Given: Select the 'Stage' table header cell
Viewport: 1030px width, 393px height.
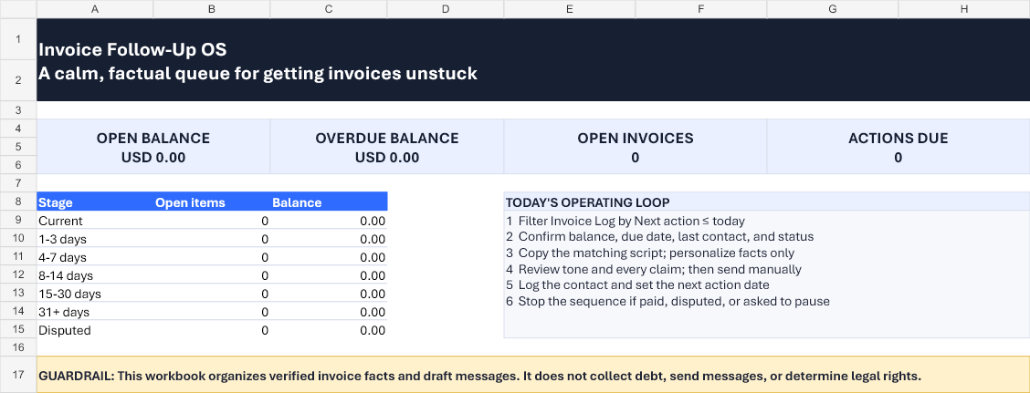Looking at the screenshot, I should coord(95,202).
